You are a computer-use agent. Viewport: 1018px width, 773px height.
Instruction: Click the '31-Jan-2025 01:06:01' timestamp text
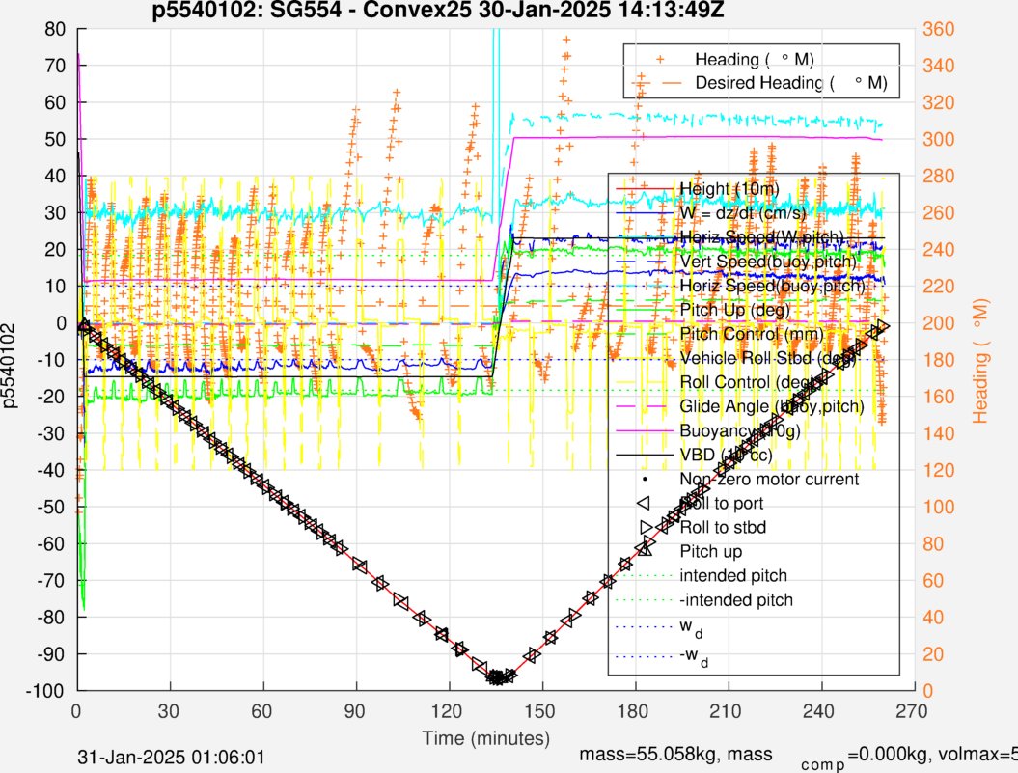pyautogui.click(x=171, y=757)
